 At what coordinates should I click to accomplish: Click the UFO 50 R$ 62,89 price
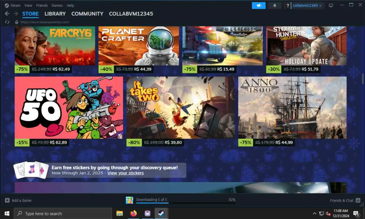(58, 142)
